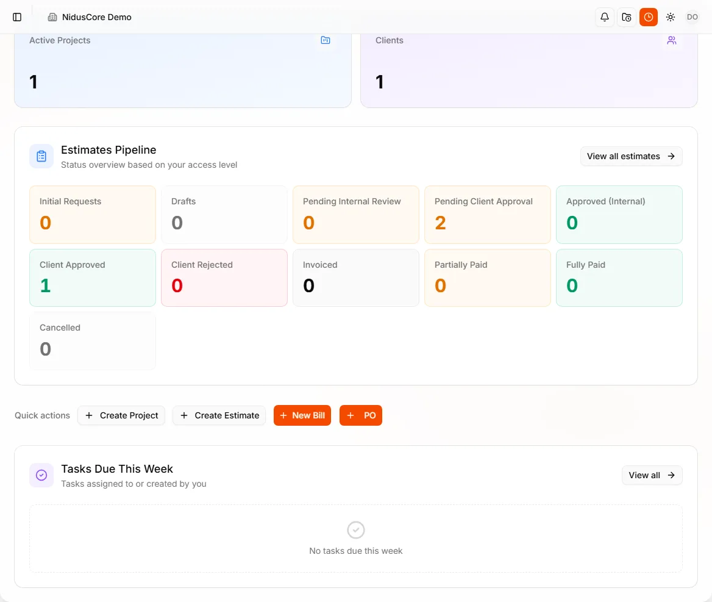Image resolution: width=712 pixels, height=602 pixels.
Task: Click 'Status overview based on your access level'
Action: tap(149, 165)
